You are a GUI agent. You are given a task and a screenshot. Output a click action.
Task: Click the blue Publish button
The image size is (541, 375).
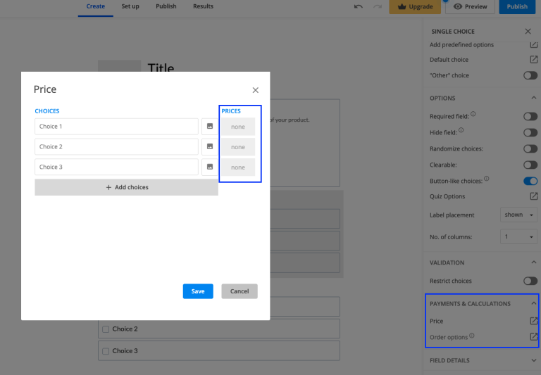coord(517,6)
